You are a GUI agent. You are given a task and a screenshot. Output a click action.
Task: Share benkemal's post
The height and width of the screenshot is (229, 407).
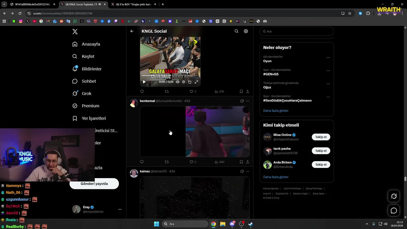pos(248,162)
